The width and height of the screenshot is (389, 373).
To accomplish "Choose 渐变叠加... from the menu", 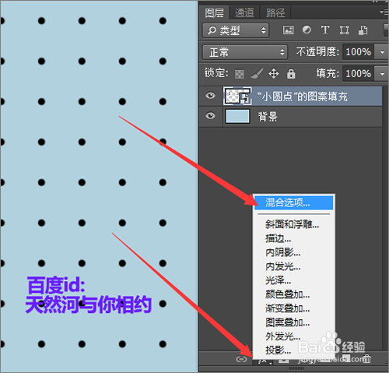I will coord(294,308).
